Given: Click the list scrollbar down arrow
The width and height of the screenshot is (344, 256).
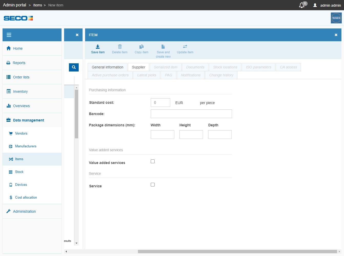Looking at the screenshot, I should 76,243.
